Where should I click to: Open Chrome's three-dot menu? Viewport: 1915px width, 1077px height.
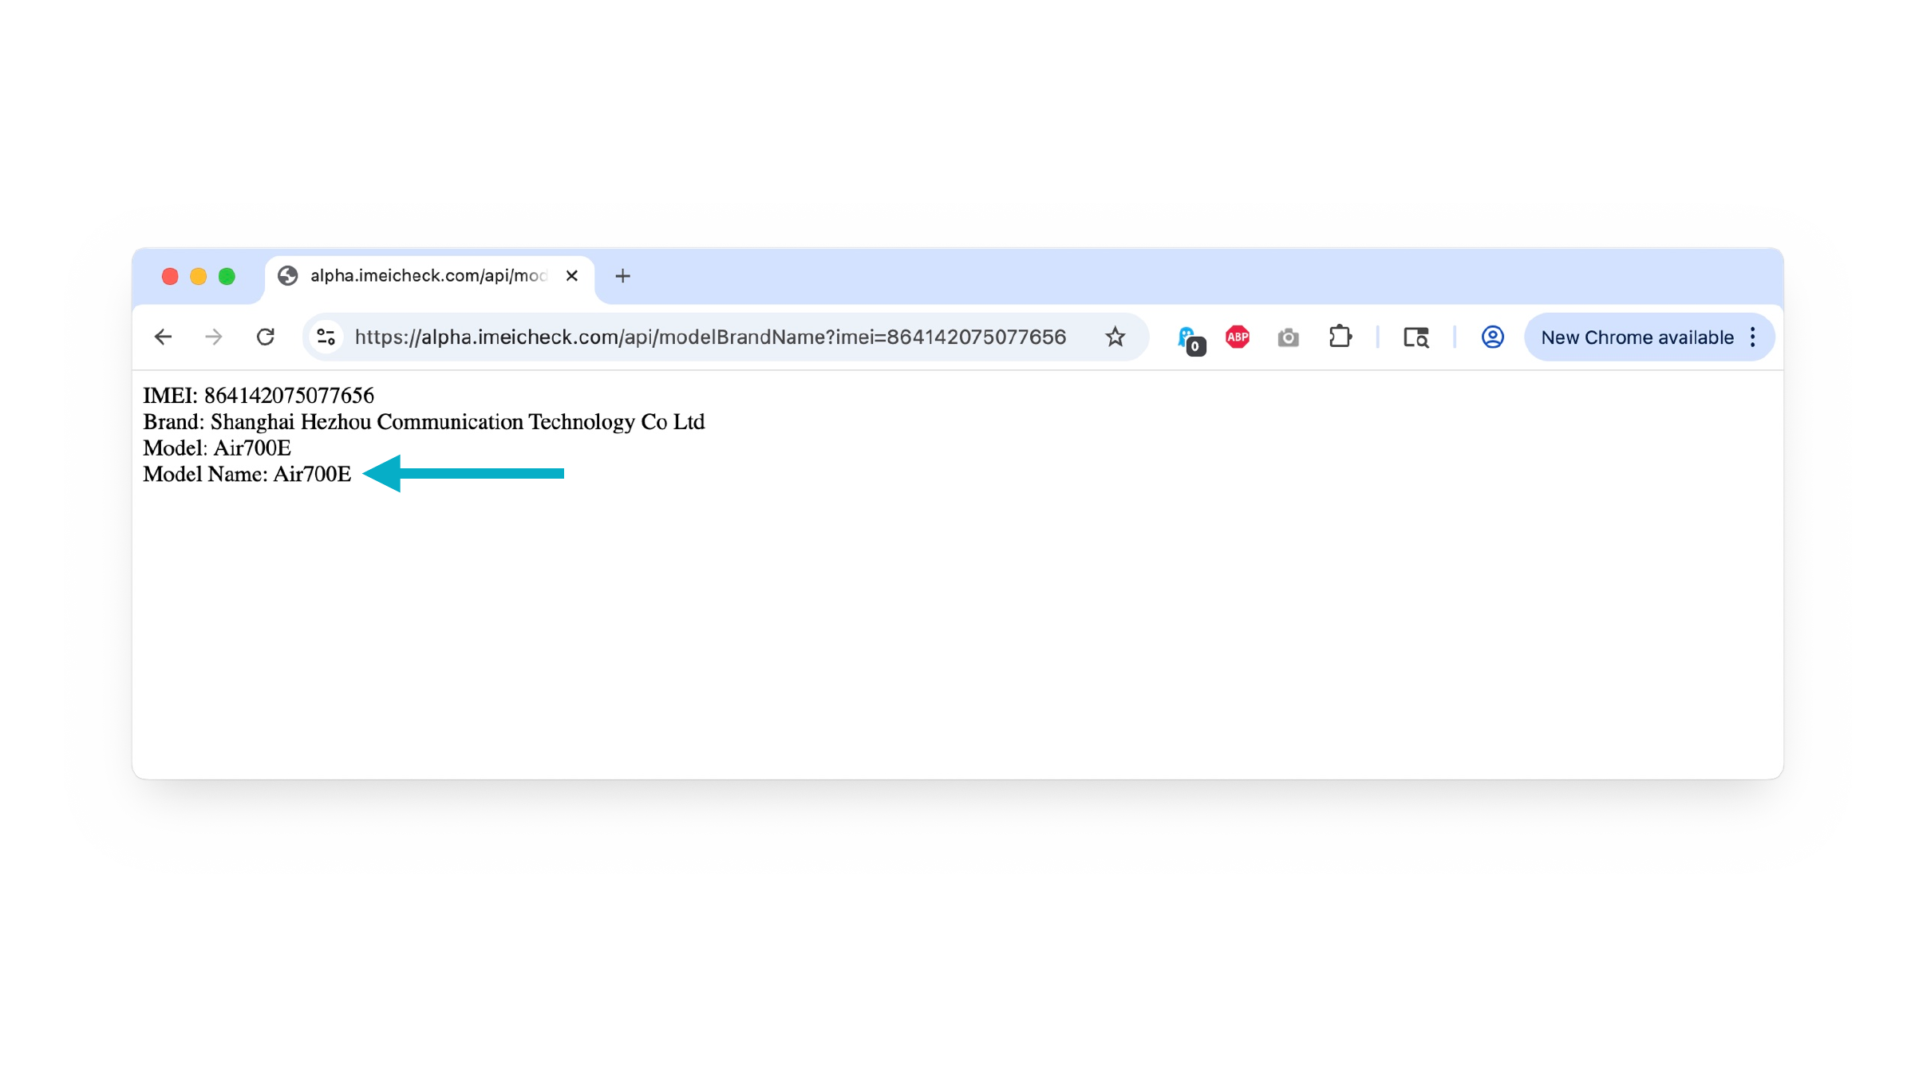1753,337
